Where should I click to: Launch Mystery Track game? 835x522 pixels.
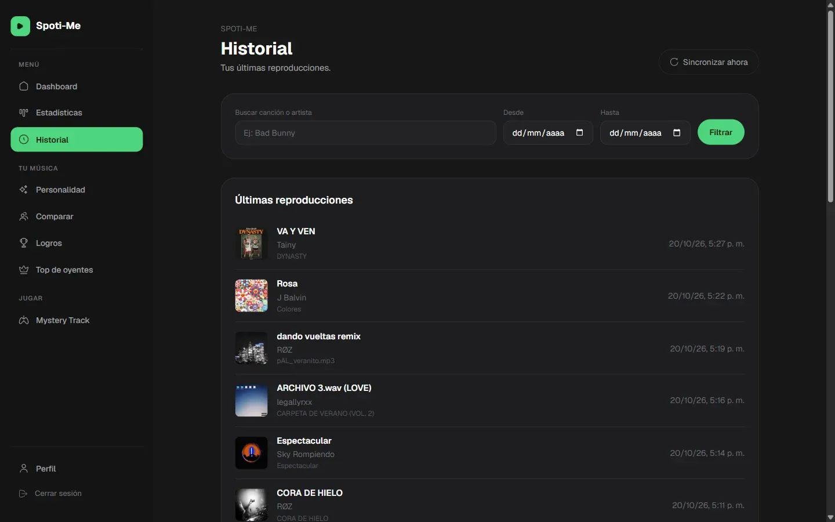tap(77, 320)
